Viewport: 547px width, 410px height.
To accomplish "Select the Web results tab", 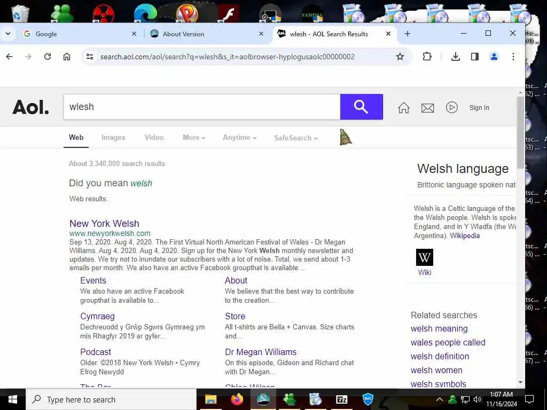I will 76,137.
